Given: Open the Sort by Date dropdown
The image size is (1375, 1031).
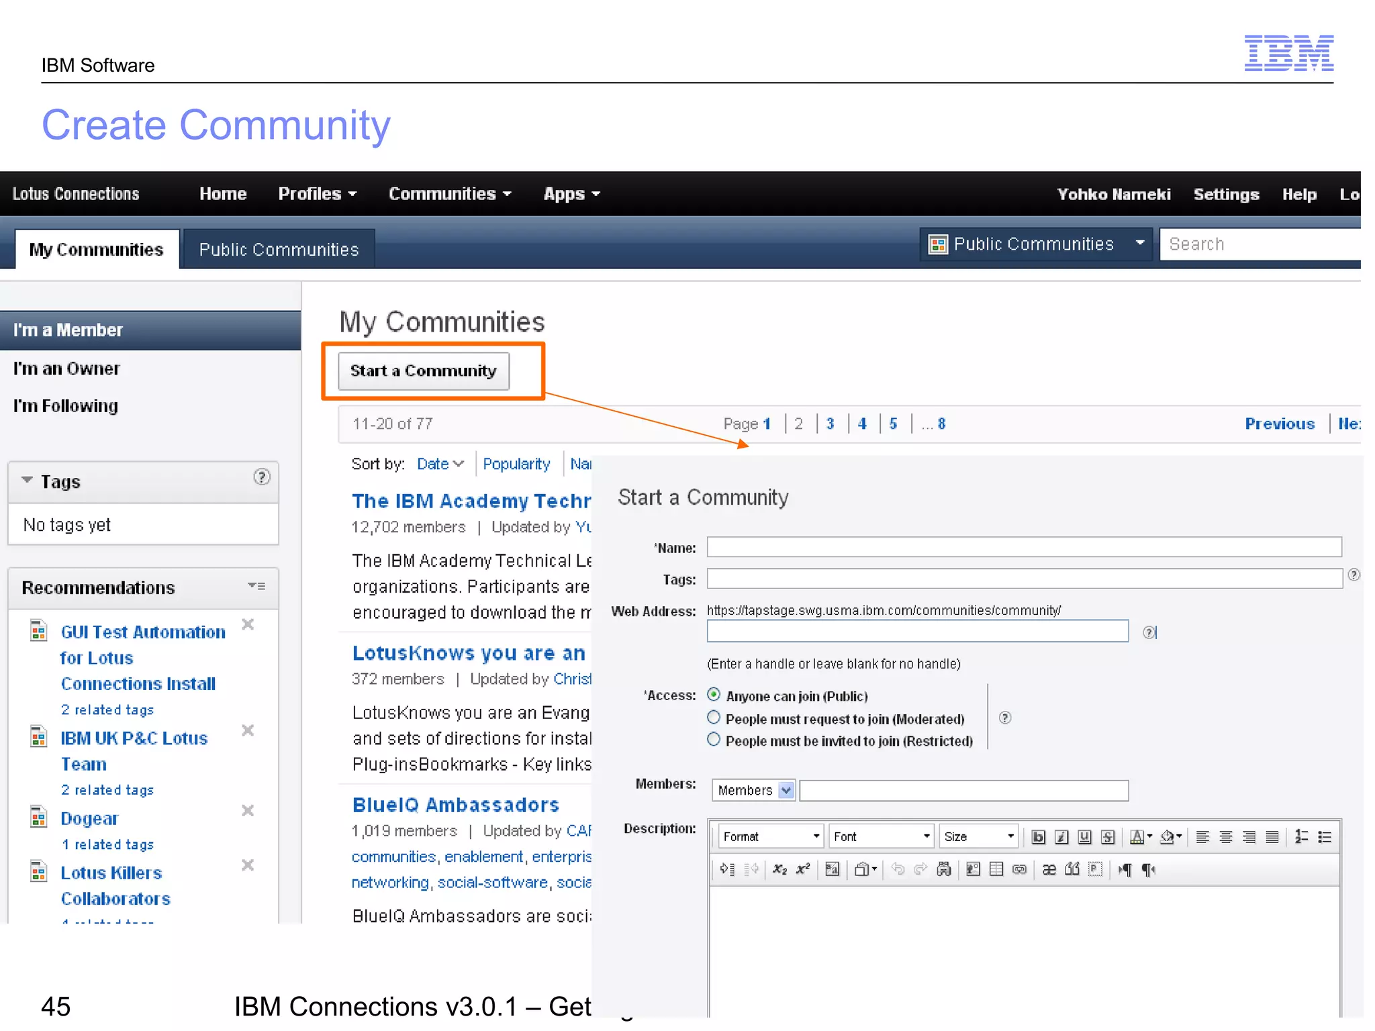Looking at the screenshot, I should (440, 464).
